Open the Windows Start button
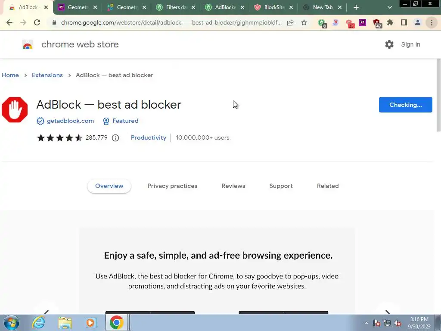Screen dimensions: 441x331 (12, 322)
